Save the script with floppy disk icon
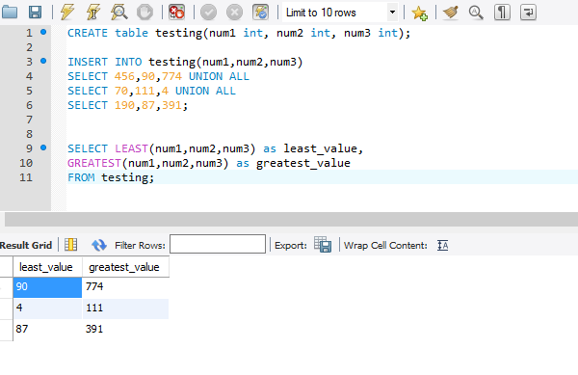The height and width of the screenshot is (375, 578). pos(35,13)
